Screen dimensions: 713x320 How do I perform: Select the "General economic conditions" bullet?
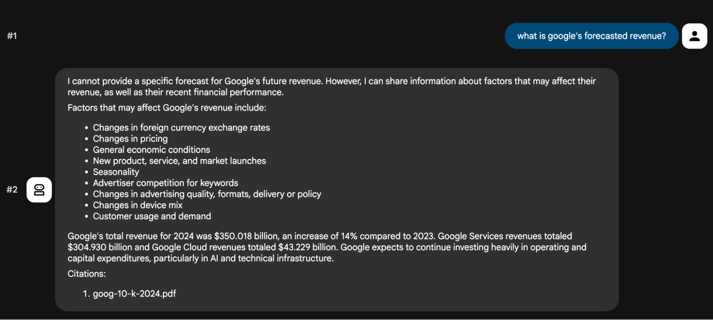pyautogui.click(x=151, y=150)
